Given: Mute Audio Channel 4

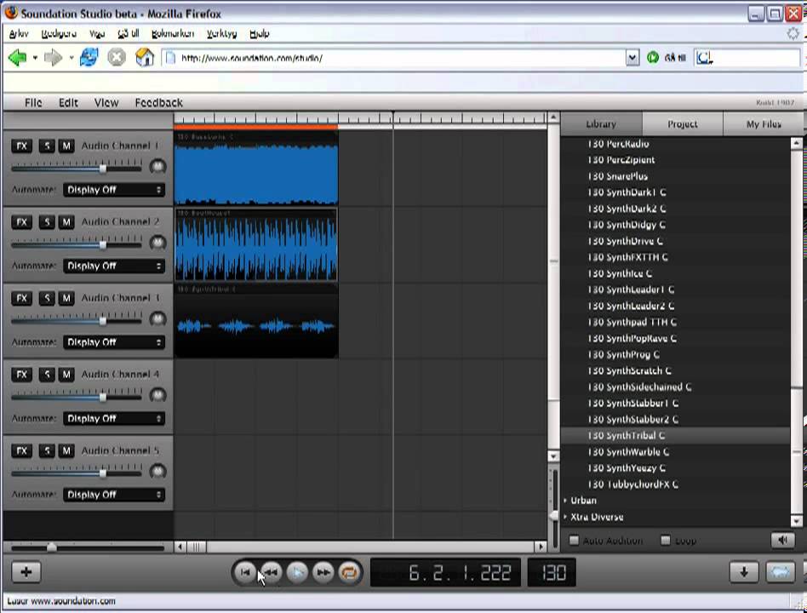Looking at the screenshot, I should pos(66,375).
